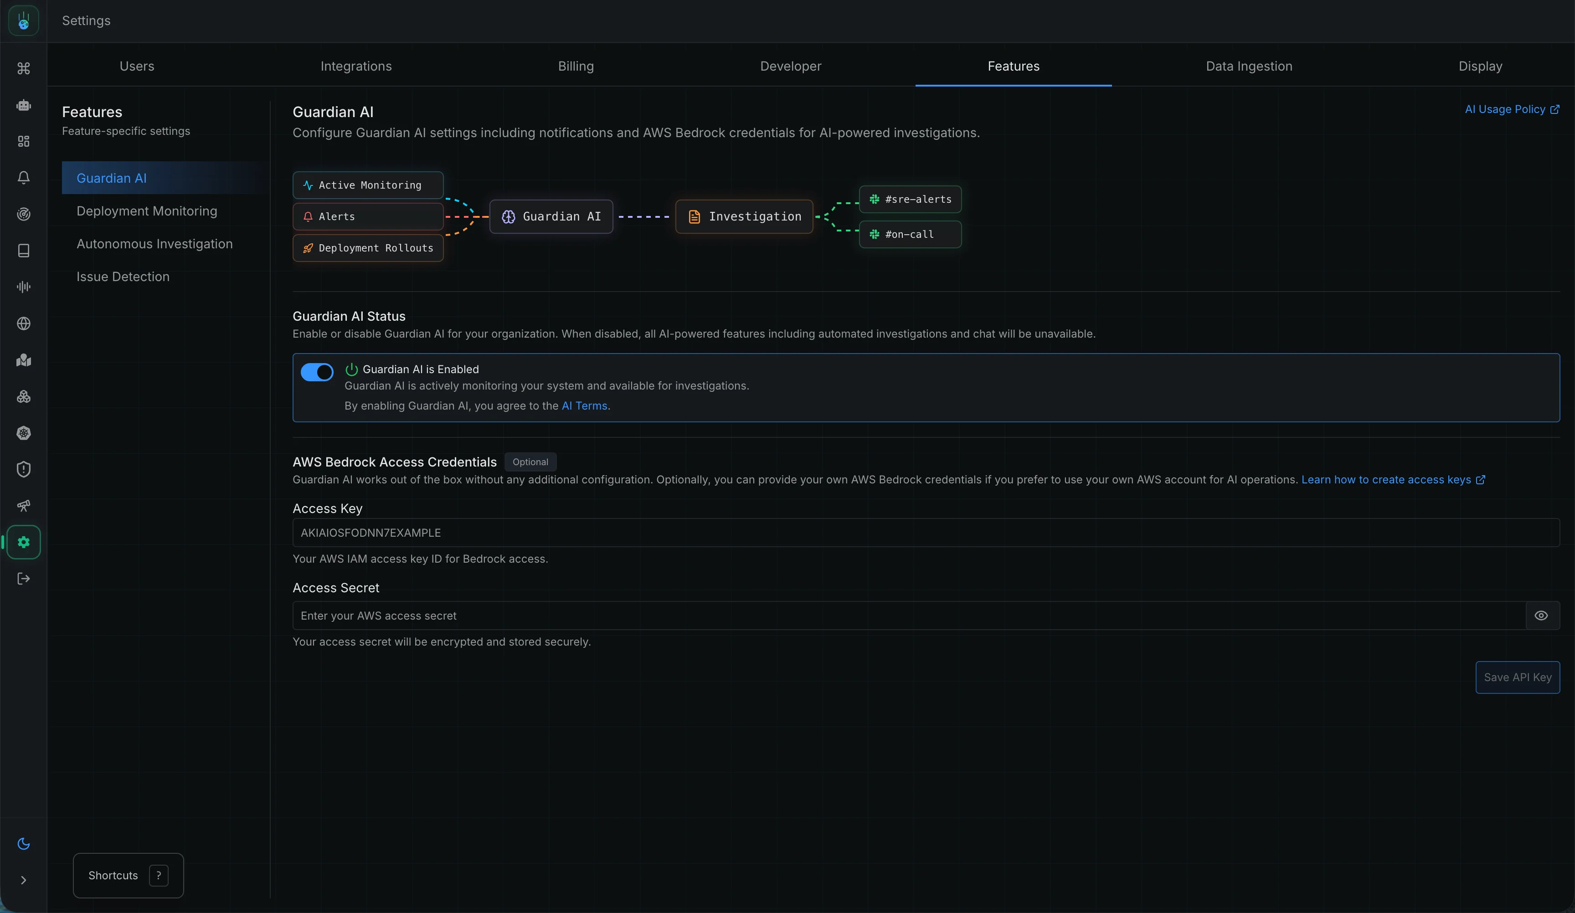Open the command palette icon in the sidebar
The height and width of the screenshot is (913, 1575).
[24, 68]
